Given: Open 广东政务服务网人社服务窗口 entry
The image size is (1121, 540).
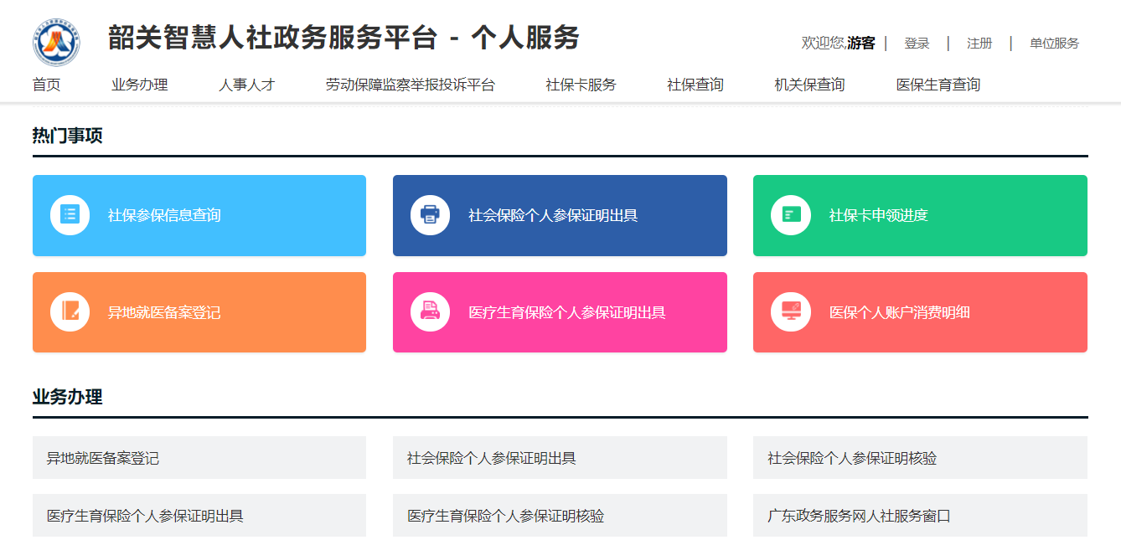Looking at the screenshot, I should coord(859,516).
